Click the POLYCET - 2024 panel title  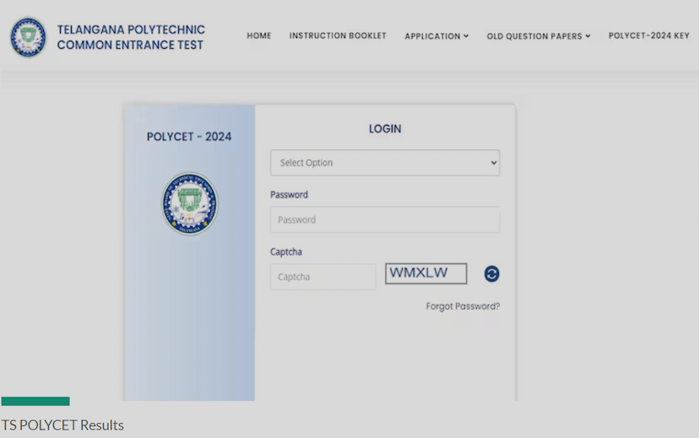189,137
